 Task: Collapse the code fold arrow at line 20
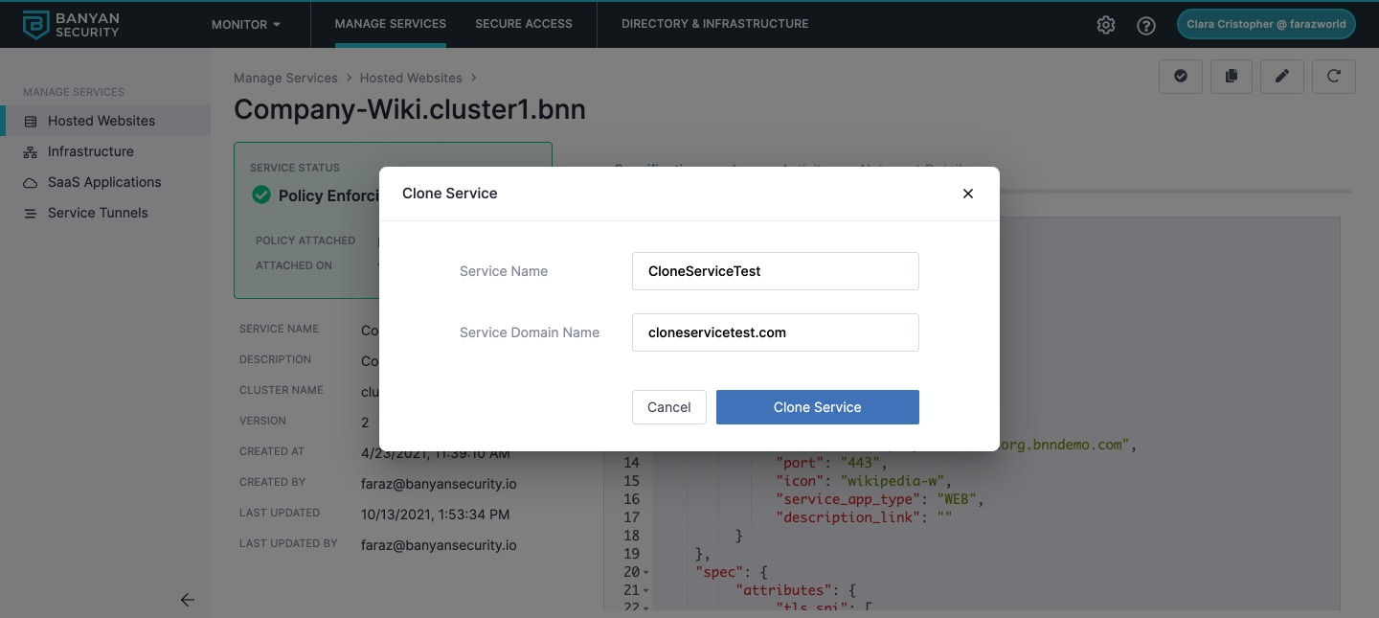click(x=646, y=573)
